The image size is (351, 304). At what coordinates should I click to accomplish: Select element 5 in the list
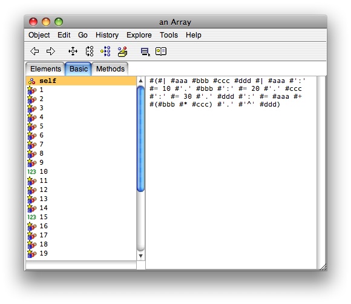(x=81, y=126)
